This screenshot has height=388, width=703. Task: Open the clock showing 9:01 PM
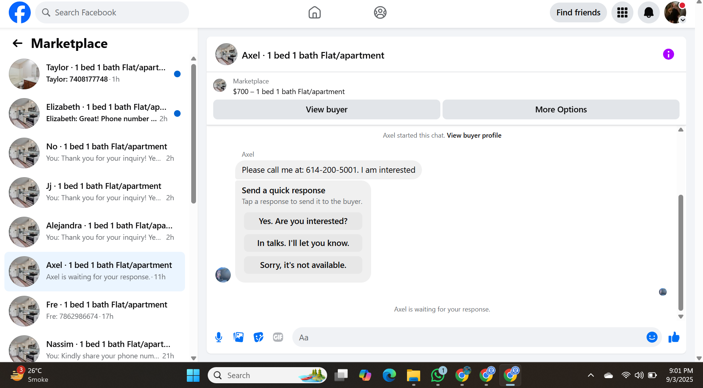coord(680,375)
